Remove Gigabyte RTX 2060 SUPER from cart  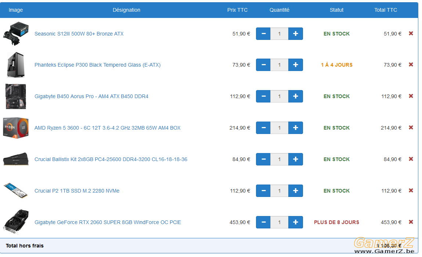(x=411, y=222)
